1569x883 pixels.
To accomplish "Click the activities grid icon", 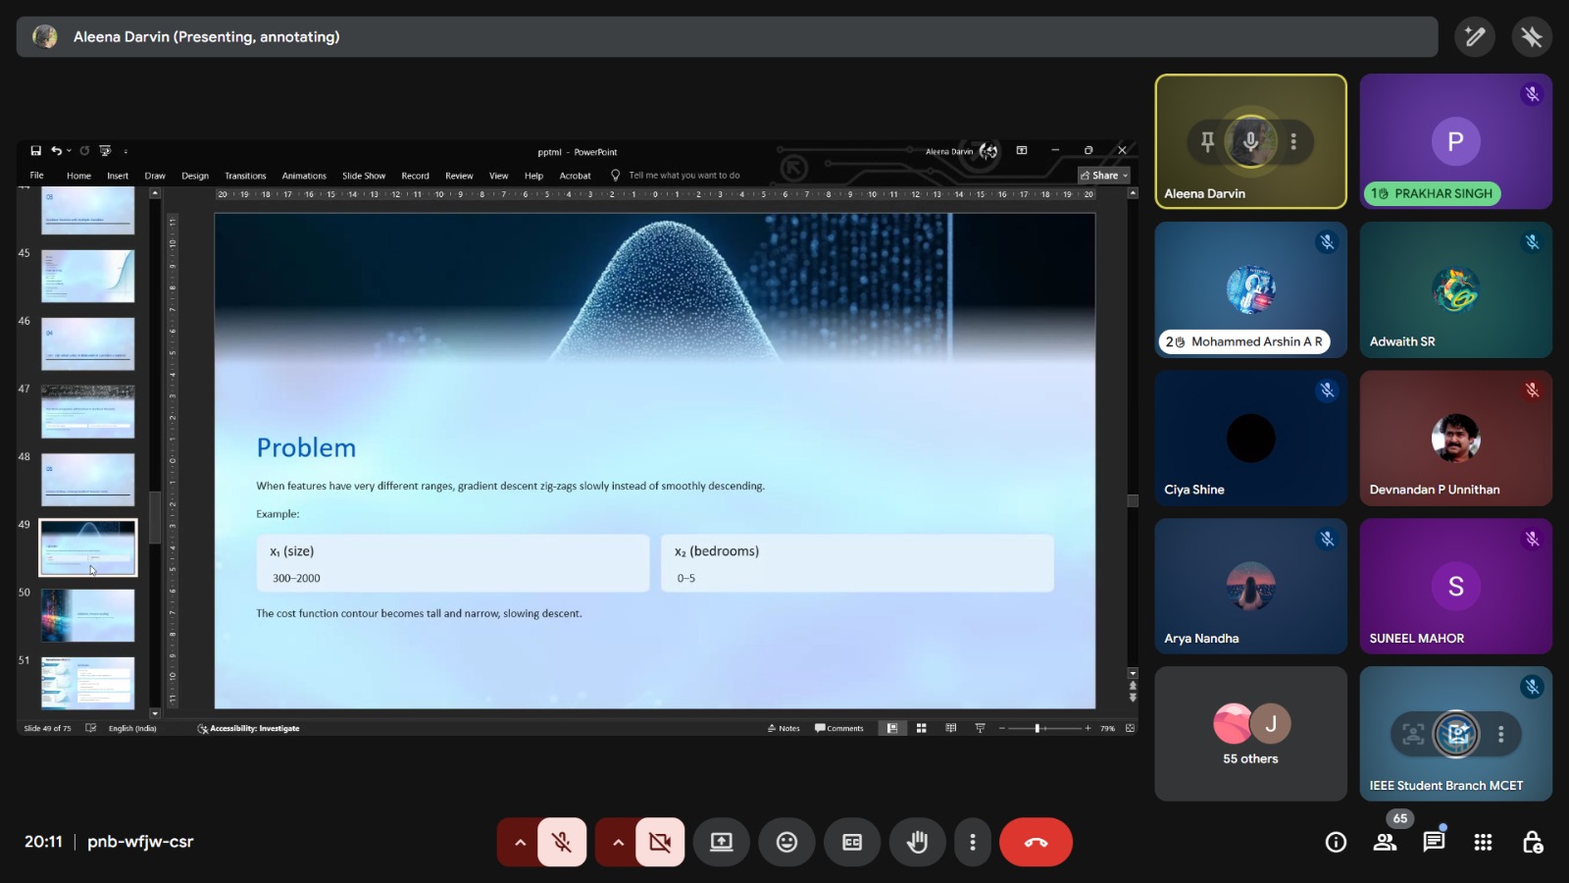I will [1483, 842].
